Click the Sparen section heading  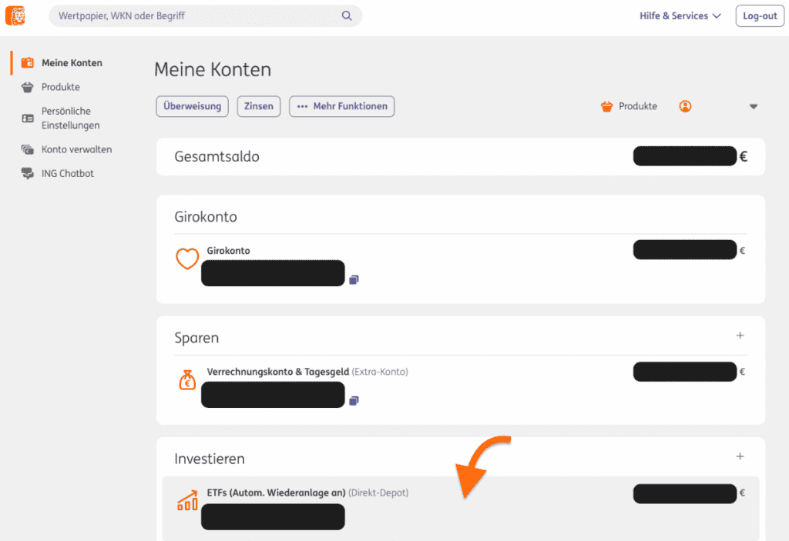(x=196, y=338)
